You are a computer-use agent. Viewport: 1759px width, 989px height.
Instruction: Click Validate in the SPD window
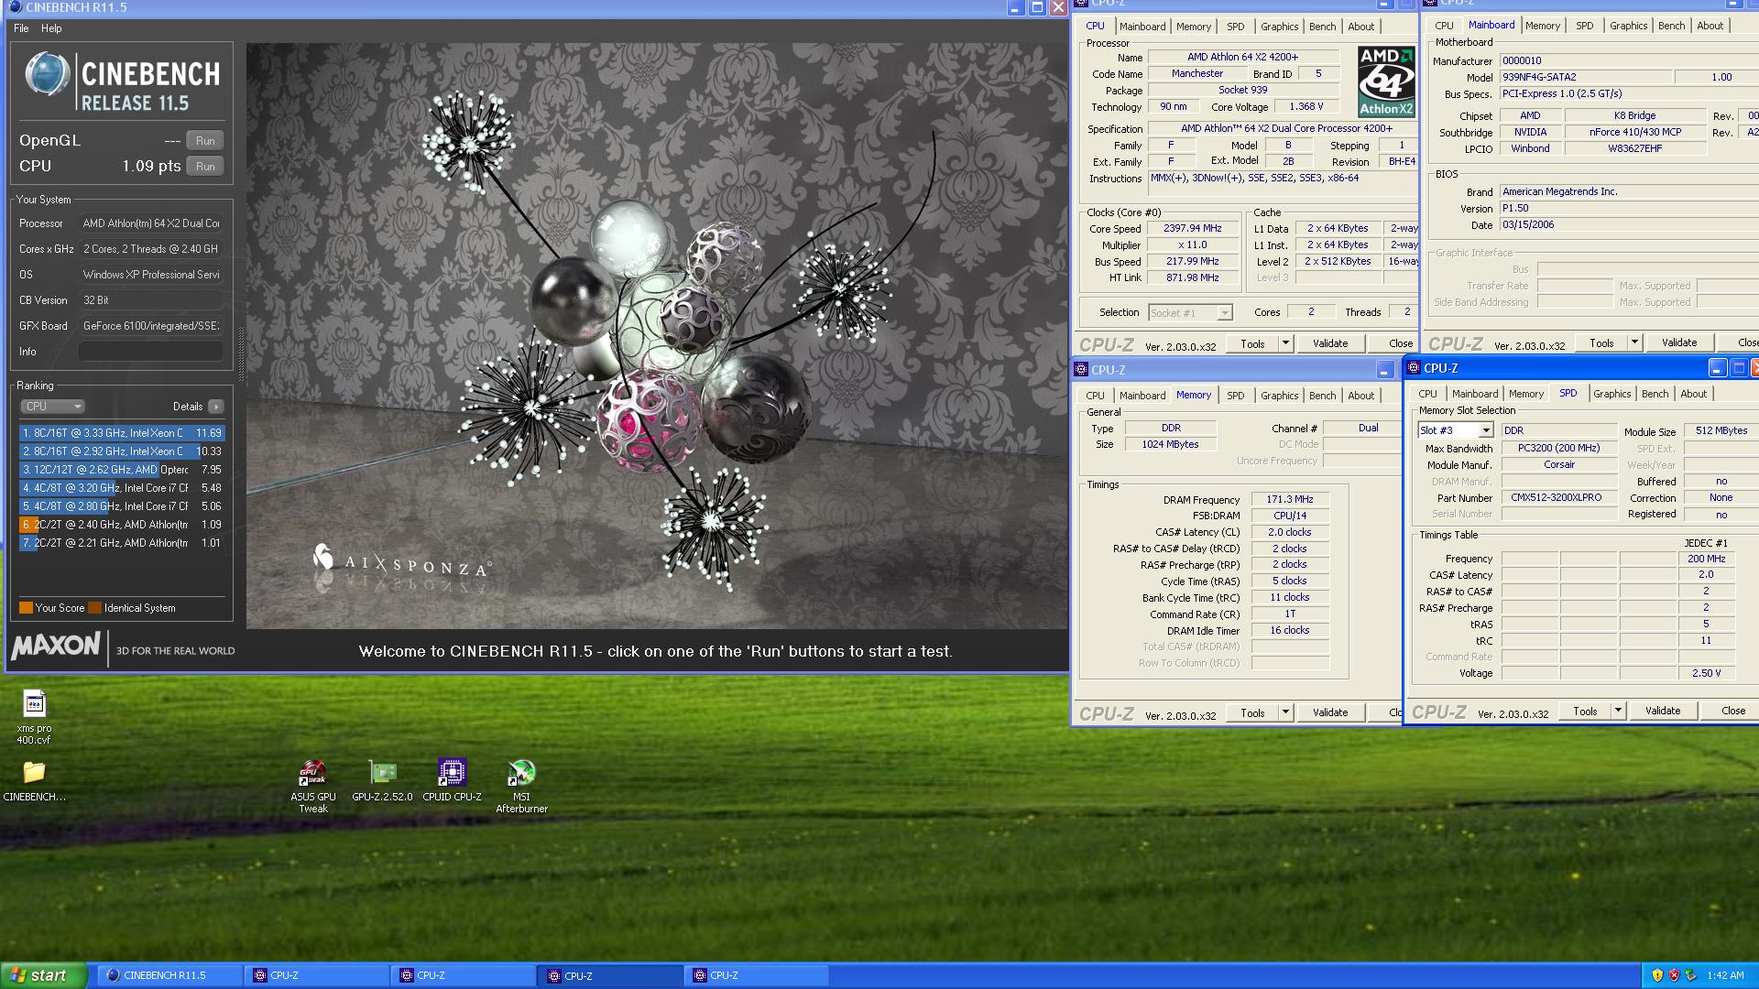1663,711
